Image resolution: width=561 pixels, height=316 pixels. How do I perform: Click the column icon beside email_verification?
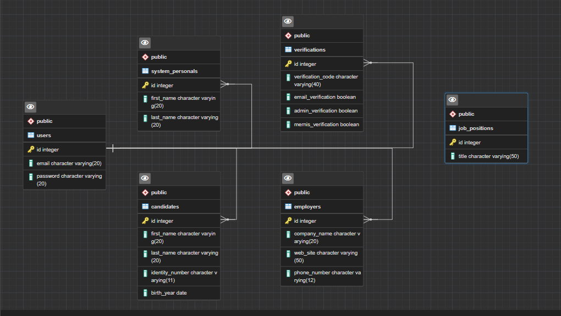[288, 97]
